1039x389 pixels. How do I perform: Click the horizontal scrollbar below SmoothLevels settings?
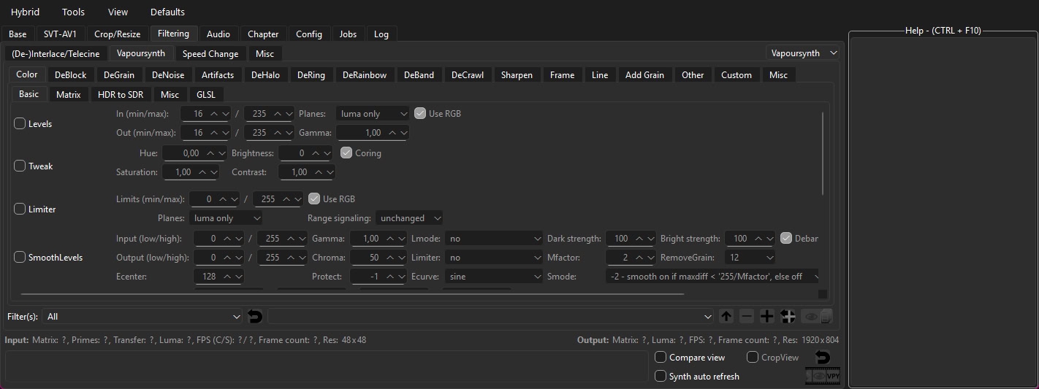351,295
